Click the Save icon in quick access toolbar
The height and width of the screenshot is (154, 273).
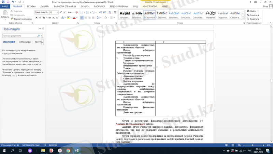pos(8,2)
